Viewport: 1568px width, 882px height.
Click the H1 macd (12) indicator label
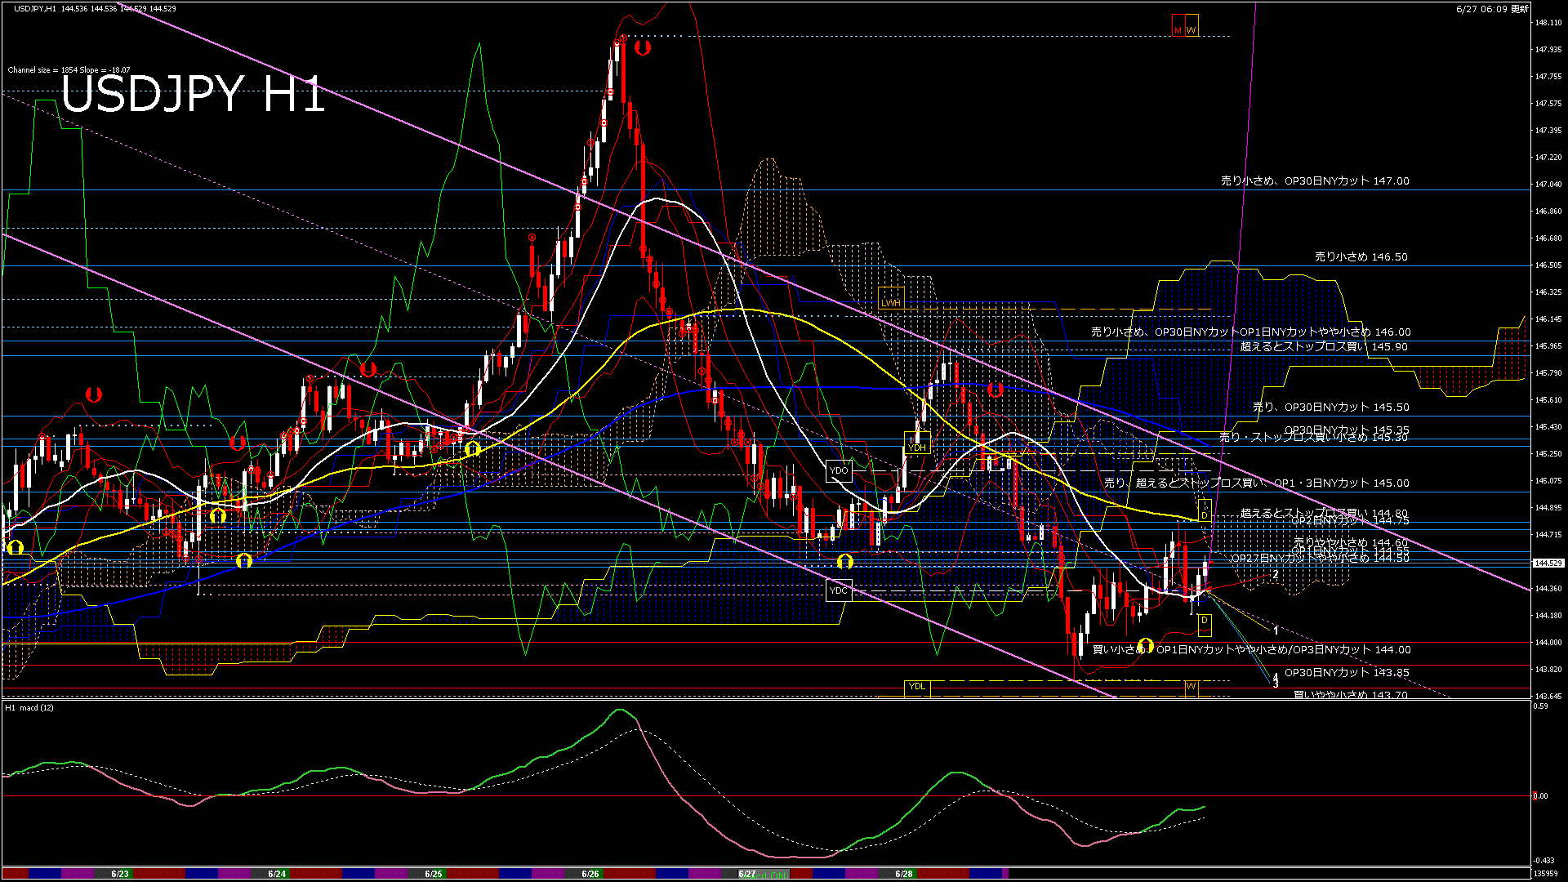click(x=29, y=707)
